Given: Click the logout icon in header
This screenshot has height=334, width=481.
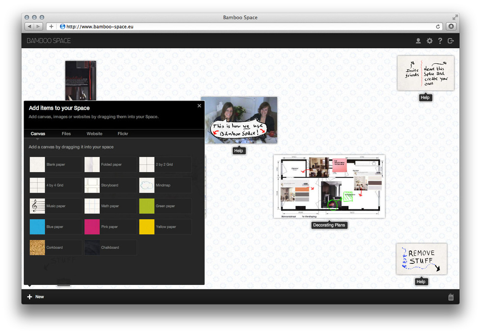Looking at the screenshot, I should pos(451,41).
